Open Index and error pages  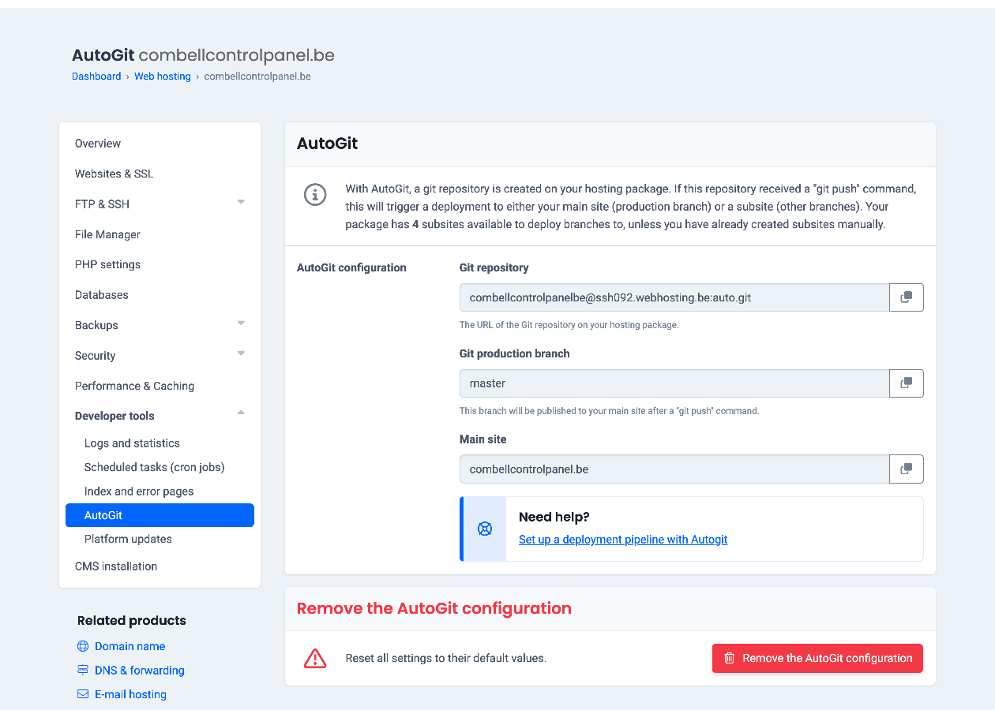coord(139,491)
